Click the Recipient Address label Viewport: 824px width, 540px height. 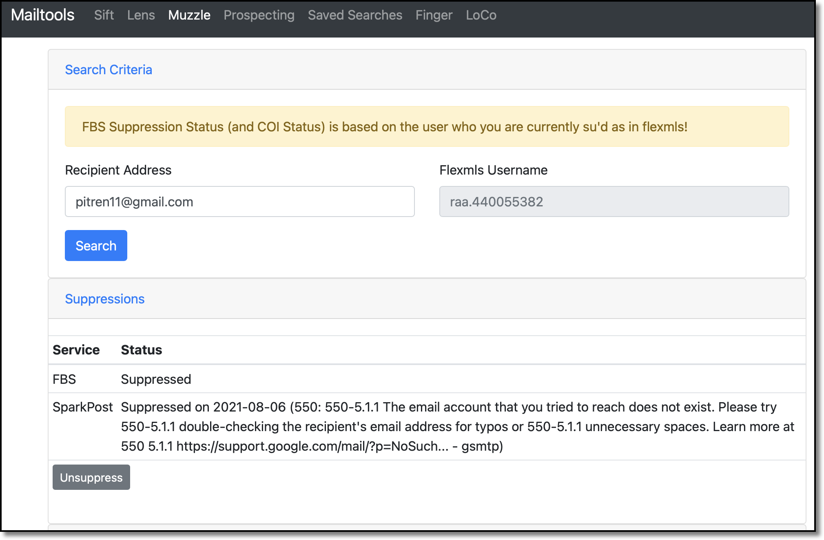tap(118, 170)
